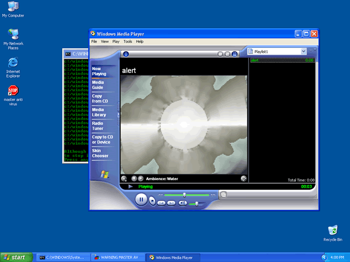This screenshot has width=350, height=262.
Task: Select the next visualization arrow
Action: pyautogui.click(x=141, y=178)
